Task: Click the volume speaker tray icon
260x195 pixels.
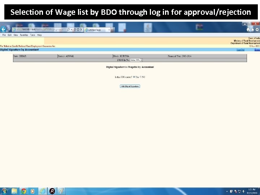Action: click(x=244, y=191)
